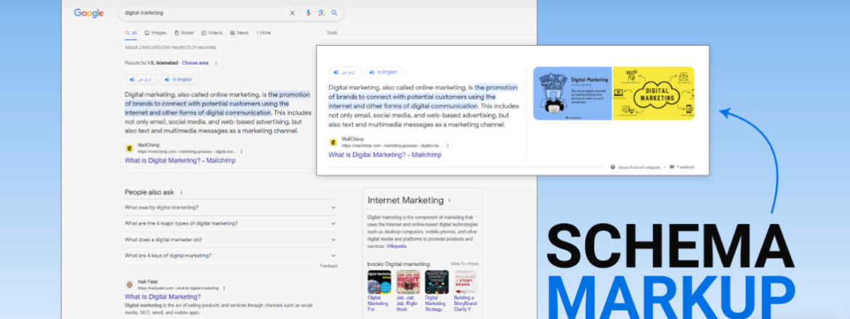Screen dimensions: 850x319
Task: Click 'books Digital marketing' section label
Action: [x=398, y=264]
